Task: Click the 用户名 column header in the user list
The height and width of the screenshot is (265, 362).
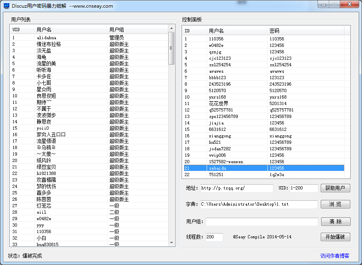Action: 71,29
